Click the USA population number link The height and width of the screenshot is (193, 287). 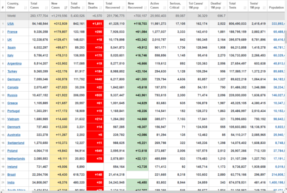(x=276, y=23)
